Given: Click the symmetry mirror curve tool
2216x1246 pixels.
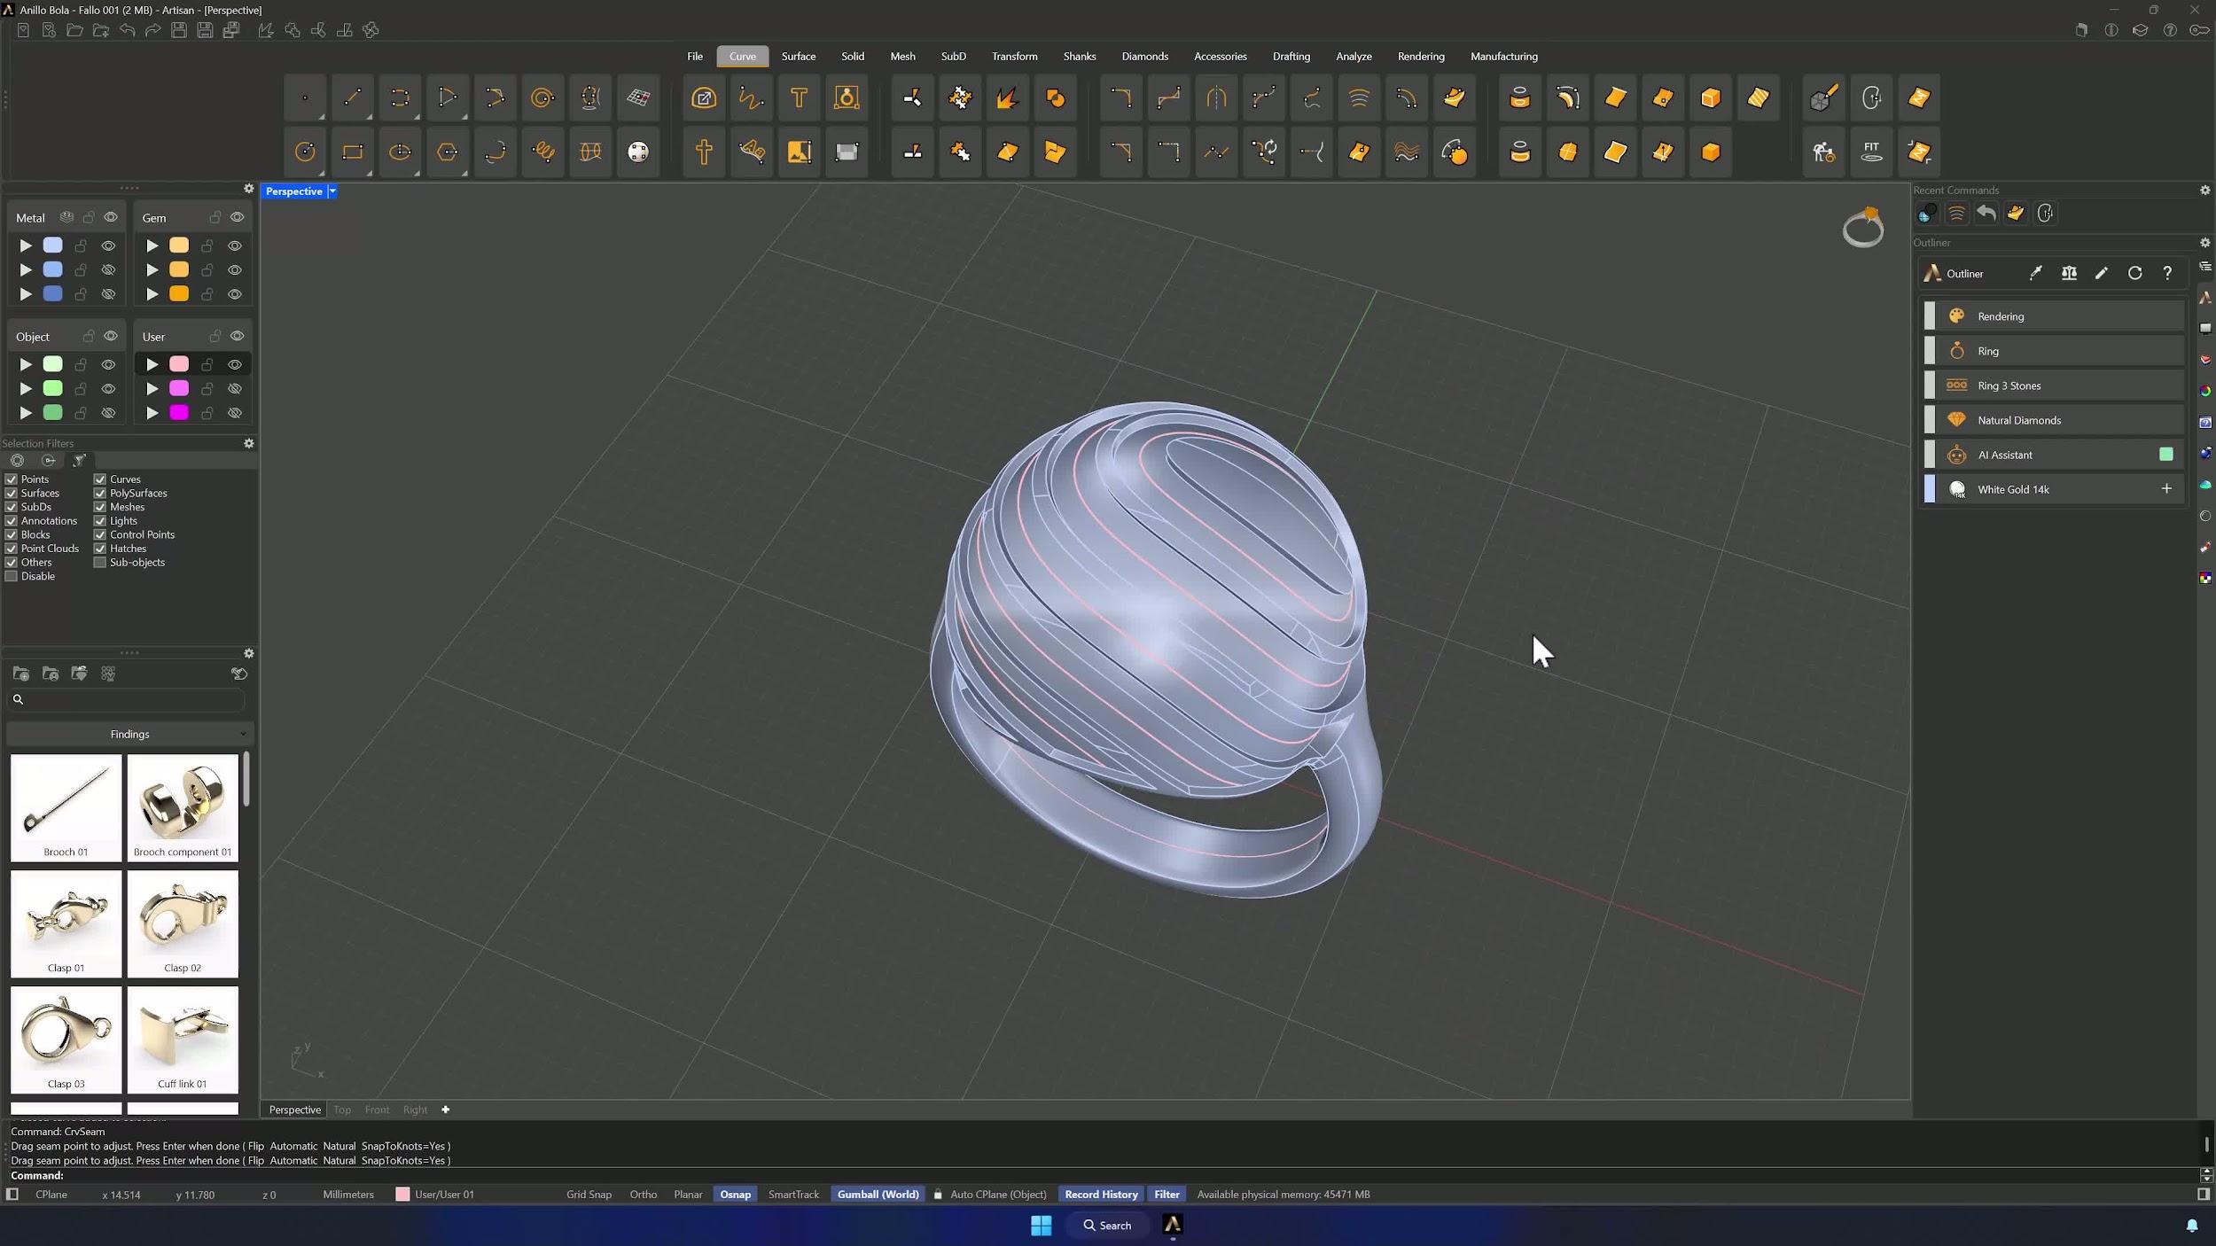Looking at the screenshot, I should pyautogui.click(x=1216, y=98).
